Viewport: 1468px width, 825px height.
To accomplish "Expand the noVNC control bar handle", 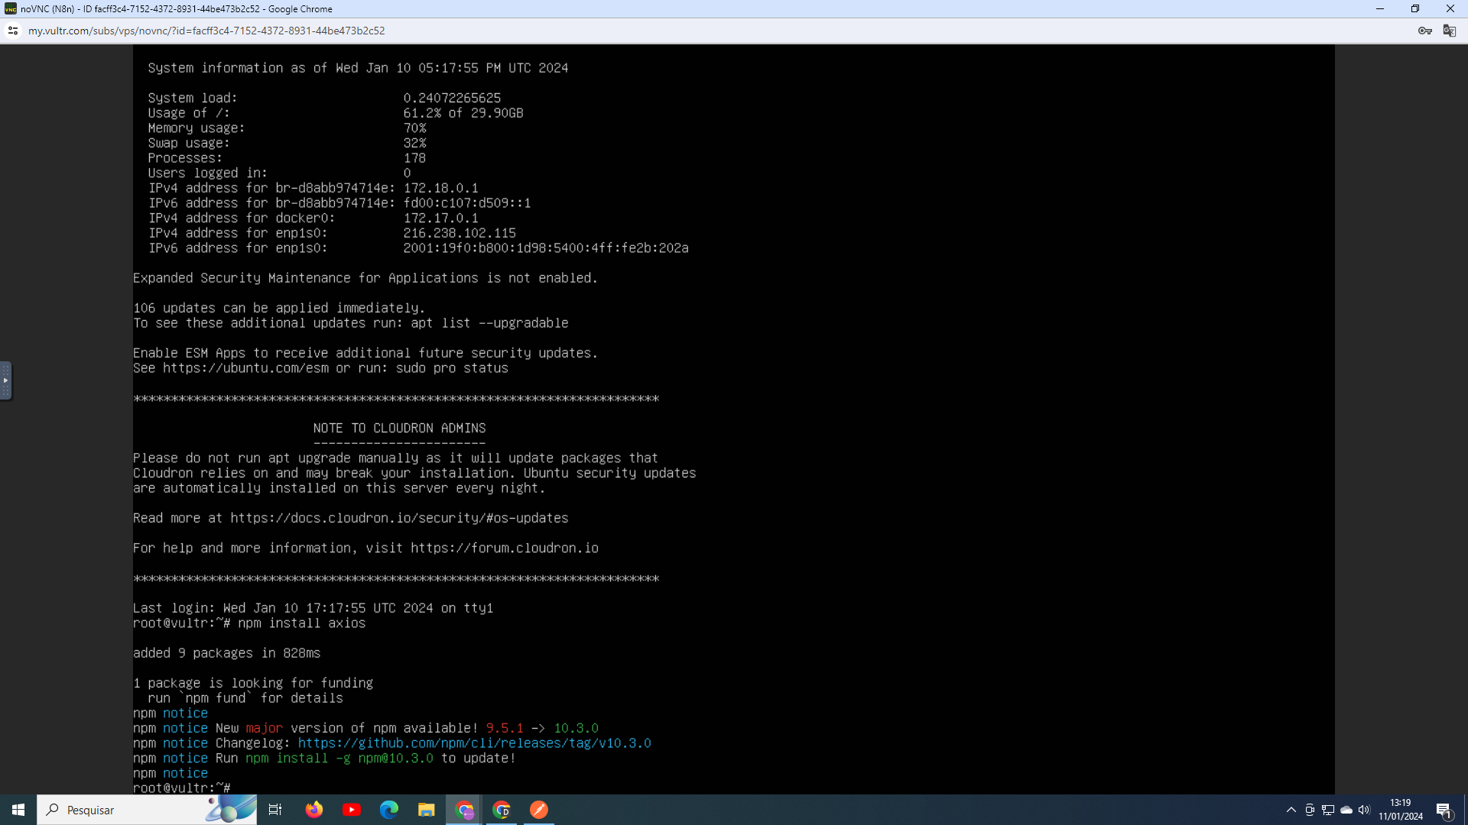I will (x=5, y=380).
